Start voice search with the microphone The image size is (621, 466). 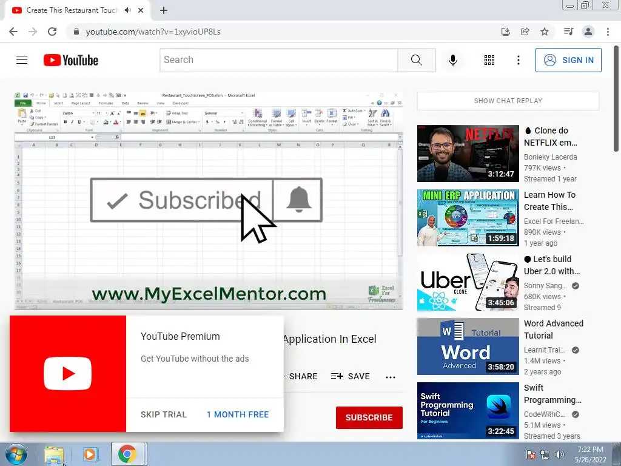coord(453,60)
